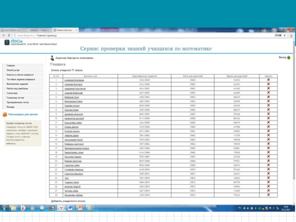Remove Сорокина Алёна with red X
Viewport: 296px width, 222px height.
click(268, 165)
